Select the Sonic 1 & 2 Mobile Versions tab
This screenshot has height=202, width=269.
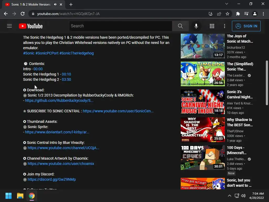coord(31,4)
